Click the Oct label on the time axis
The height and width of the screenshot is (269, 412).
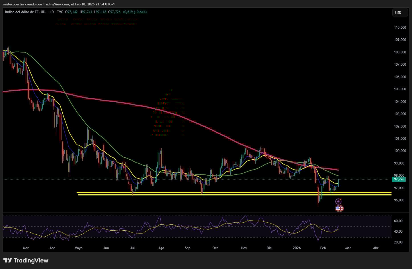pos(215,248)
